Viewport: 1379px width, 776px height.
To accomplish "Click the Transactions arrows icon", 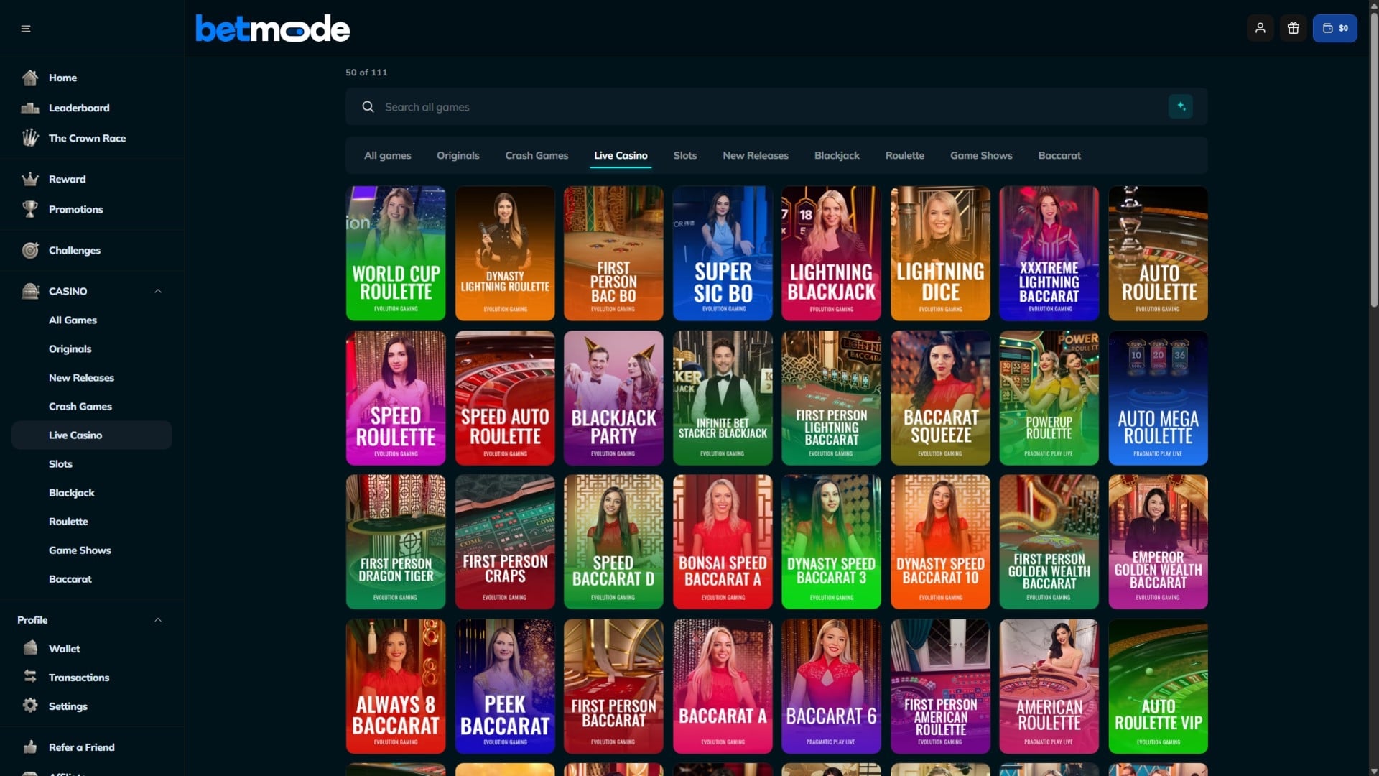I will (30, 677).
